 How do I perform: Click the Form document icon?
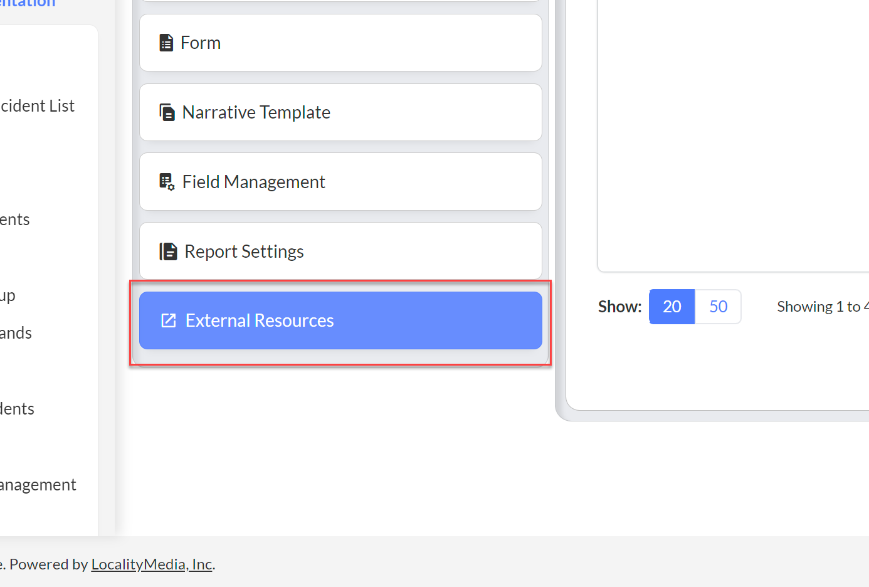coord(166,43)
